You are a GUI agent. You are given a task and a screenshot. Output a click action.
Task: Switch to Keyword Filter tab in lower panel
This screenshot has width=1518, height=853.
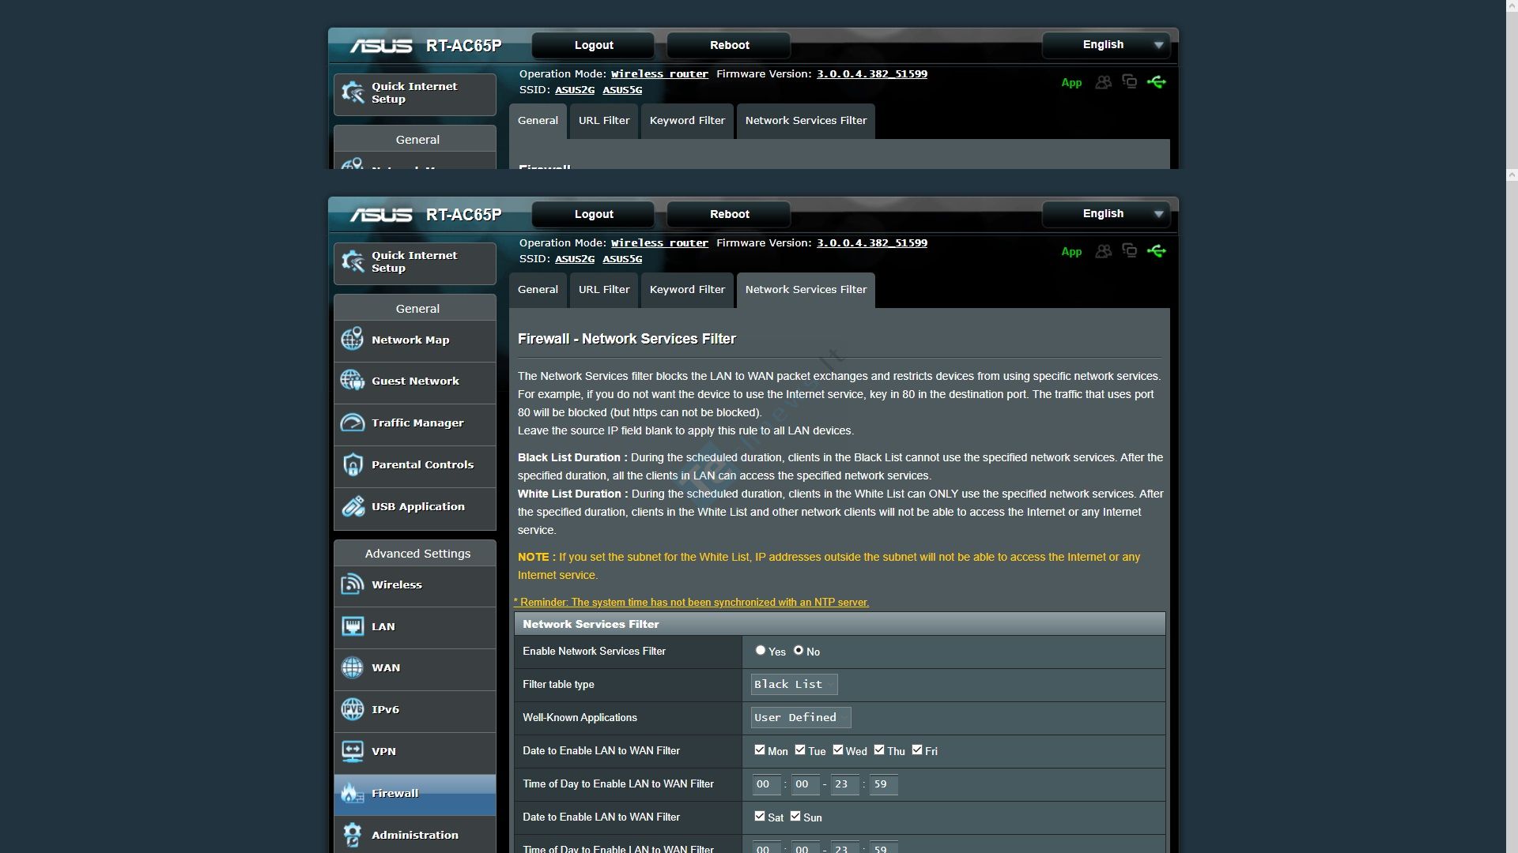click(x=687, y=290)
